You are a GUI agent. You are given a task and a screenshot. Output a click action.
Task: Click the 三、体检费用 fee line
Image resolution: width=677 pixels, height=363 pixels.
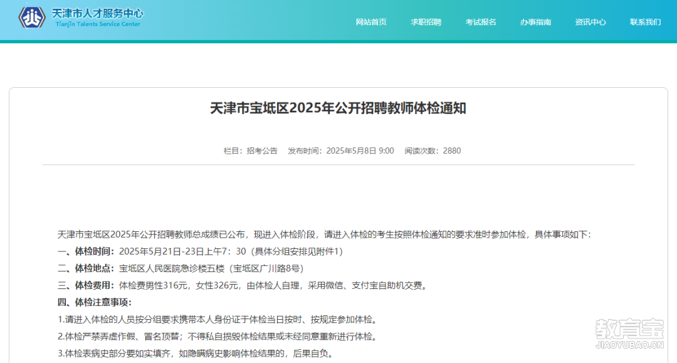pyautogui.click(x=243, y=285)
